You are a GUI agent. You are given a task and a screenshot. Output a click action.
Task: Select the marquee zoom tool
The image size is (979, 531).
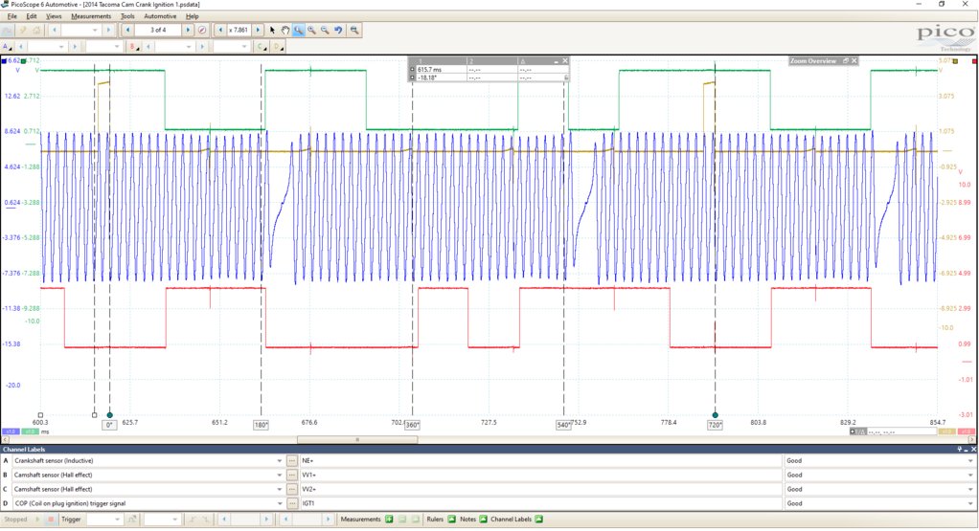(x=299, y=30)
